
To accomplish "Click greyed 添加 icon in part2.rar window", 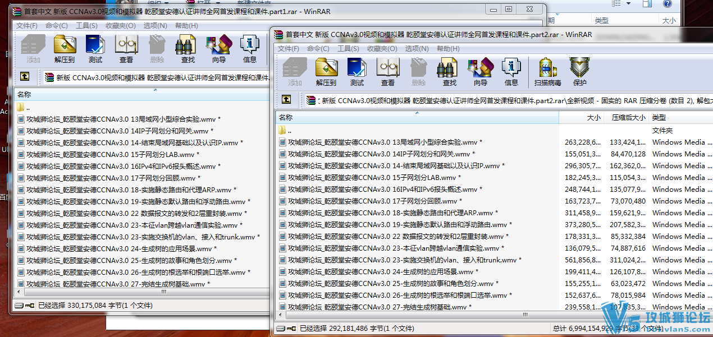I will (295, 72).
